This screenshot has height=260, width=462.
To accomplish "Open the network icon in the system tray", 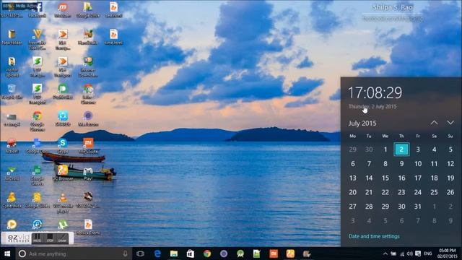I will (401, 253).
